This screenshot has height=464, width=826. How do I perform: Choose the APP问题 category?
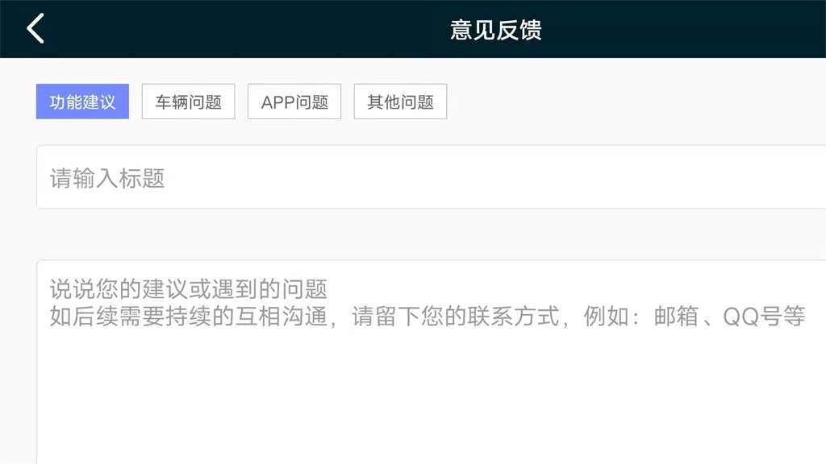294,101
